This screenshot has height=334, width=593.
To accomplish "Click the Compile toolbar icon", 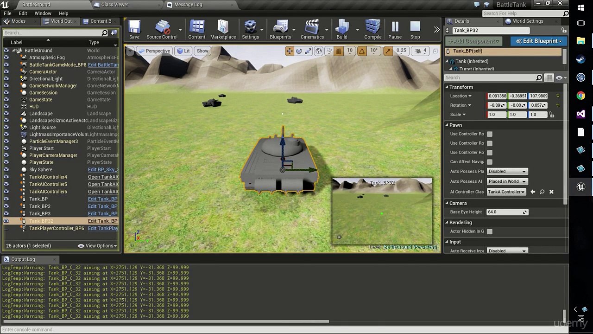I will [x=373, y=30].
